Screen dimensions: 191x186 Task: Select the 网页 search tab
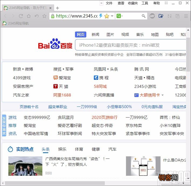coord(81,35)
